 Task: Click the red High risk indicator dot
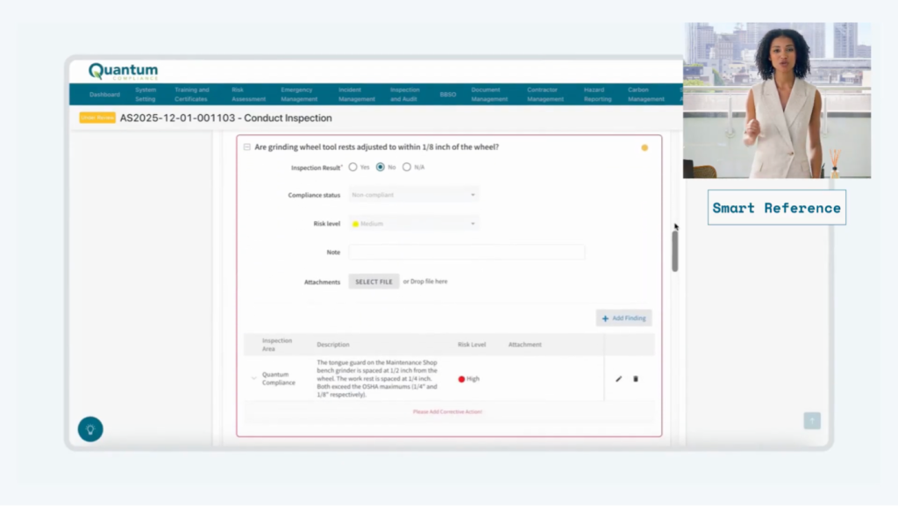pos(461,379)
